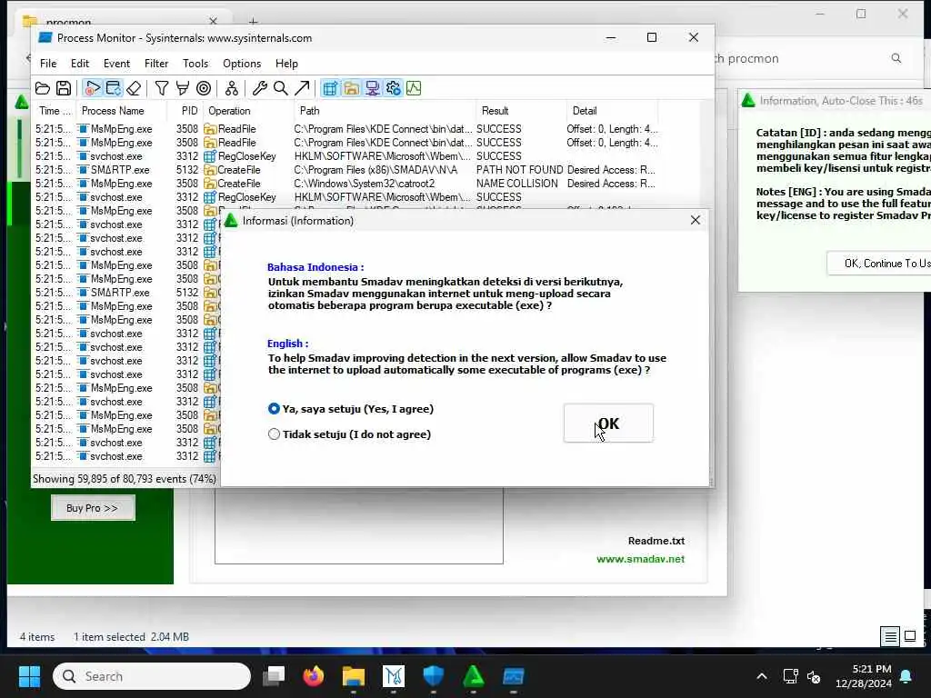Screen dimensions: 931x698
Task: Open the Tools menu
Action: pos(195,64)
